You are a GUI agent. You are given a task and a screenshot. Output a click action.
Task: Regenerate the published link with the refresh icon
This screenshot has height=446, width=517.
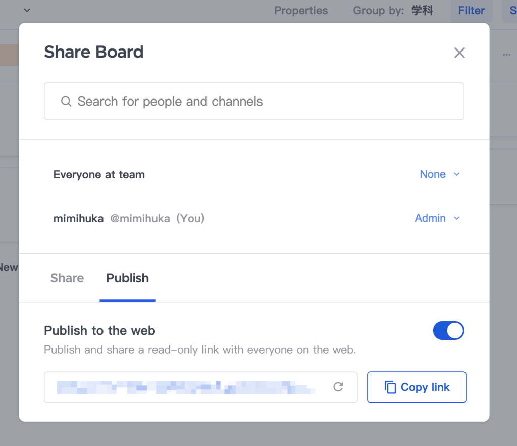(x=338, y=387)
